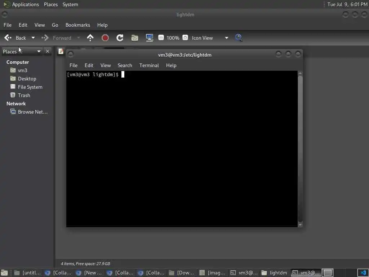Click the terminal title bar text

coord(185,55)
